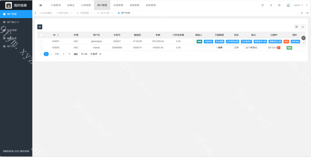Open the 代理管理 menu
311x157 pixels.
tap(118, 5)
